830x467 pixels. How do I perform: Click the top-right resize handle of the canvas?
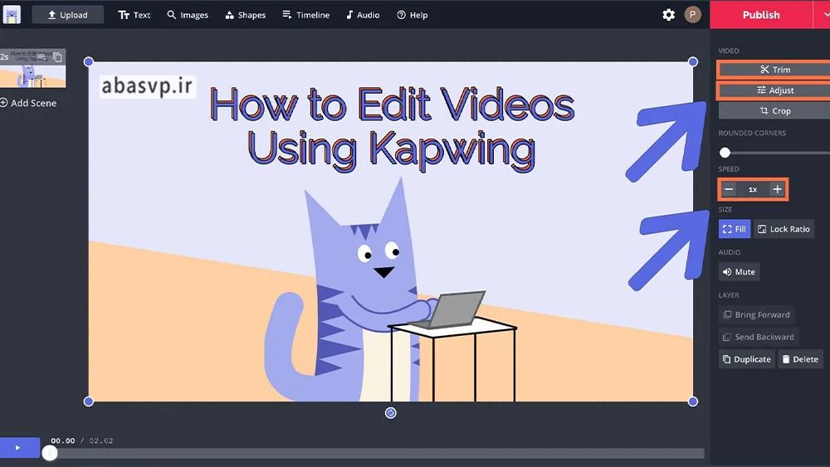692,62
